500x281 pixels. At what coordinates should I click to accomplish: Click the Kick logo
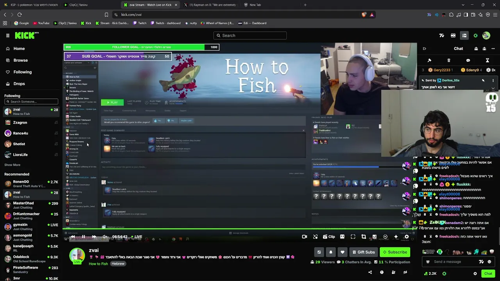point(27,36)
